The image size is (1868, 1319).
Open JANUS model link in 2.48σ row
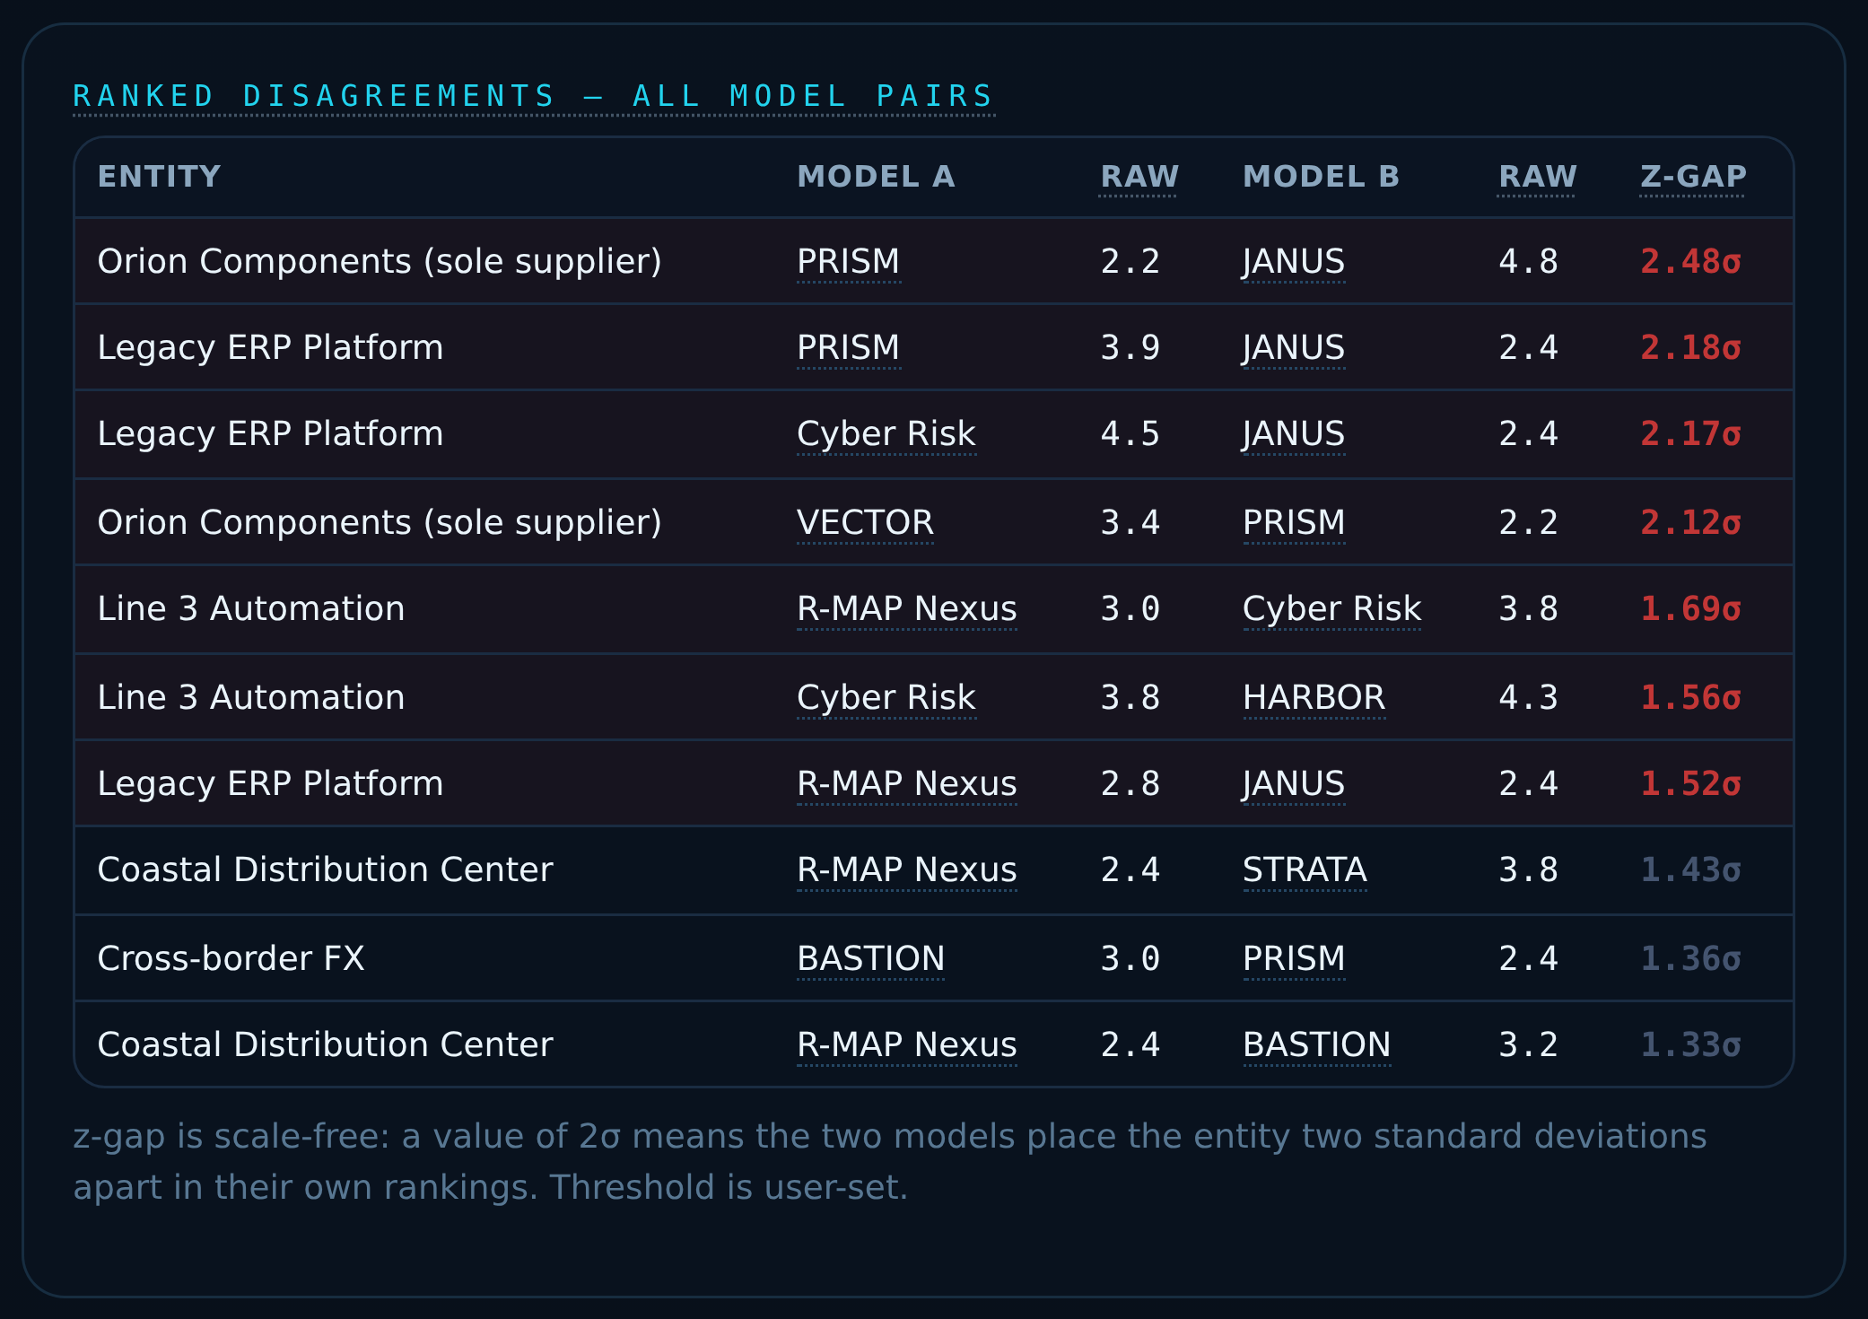[x=1293, y=262]
